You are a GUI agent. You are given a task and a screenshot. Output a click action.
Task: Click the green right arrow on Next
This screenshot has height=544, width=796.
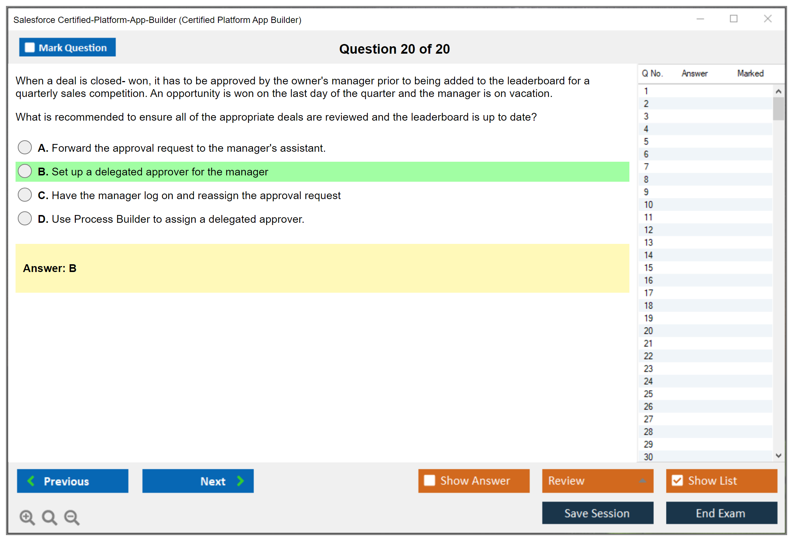coord(240,481)
